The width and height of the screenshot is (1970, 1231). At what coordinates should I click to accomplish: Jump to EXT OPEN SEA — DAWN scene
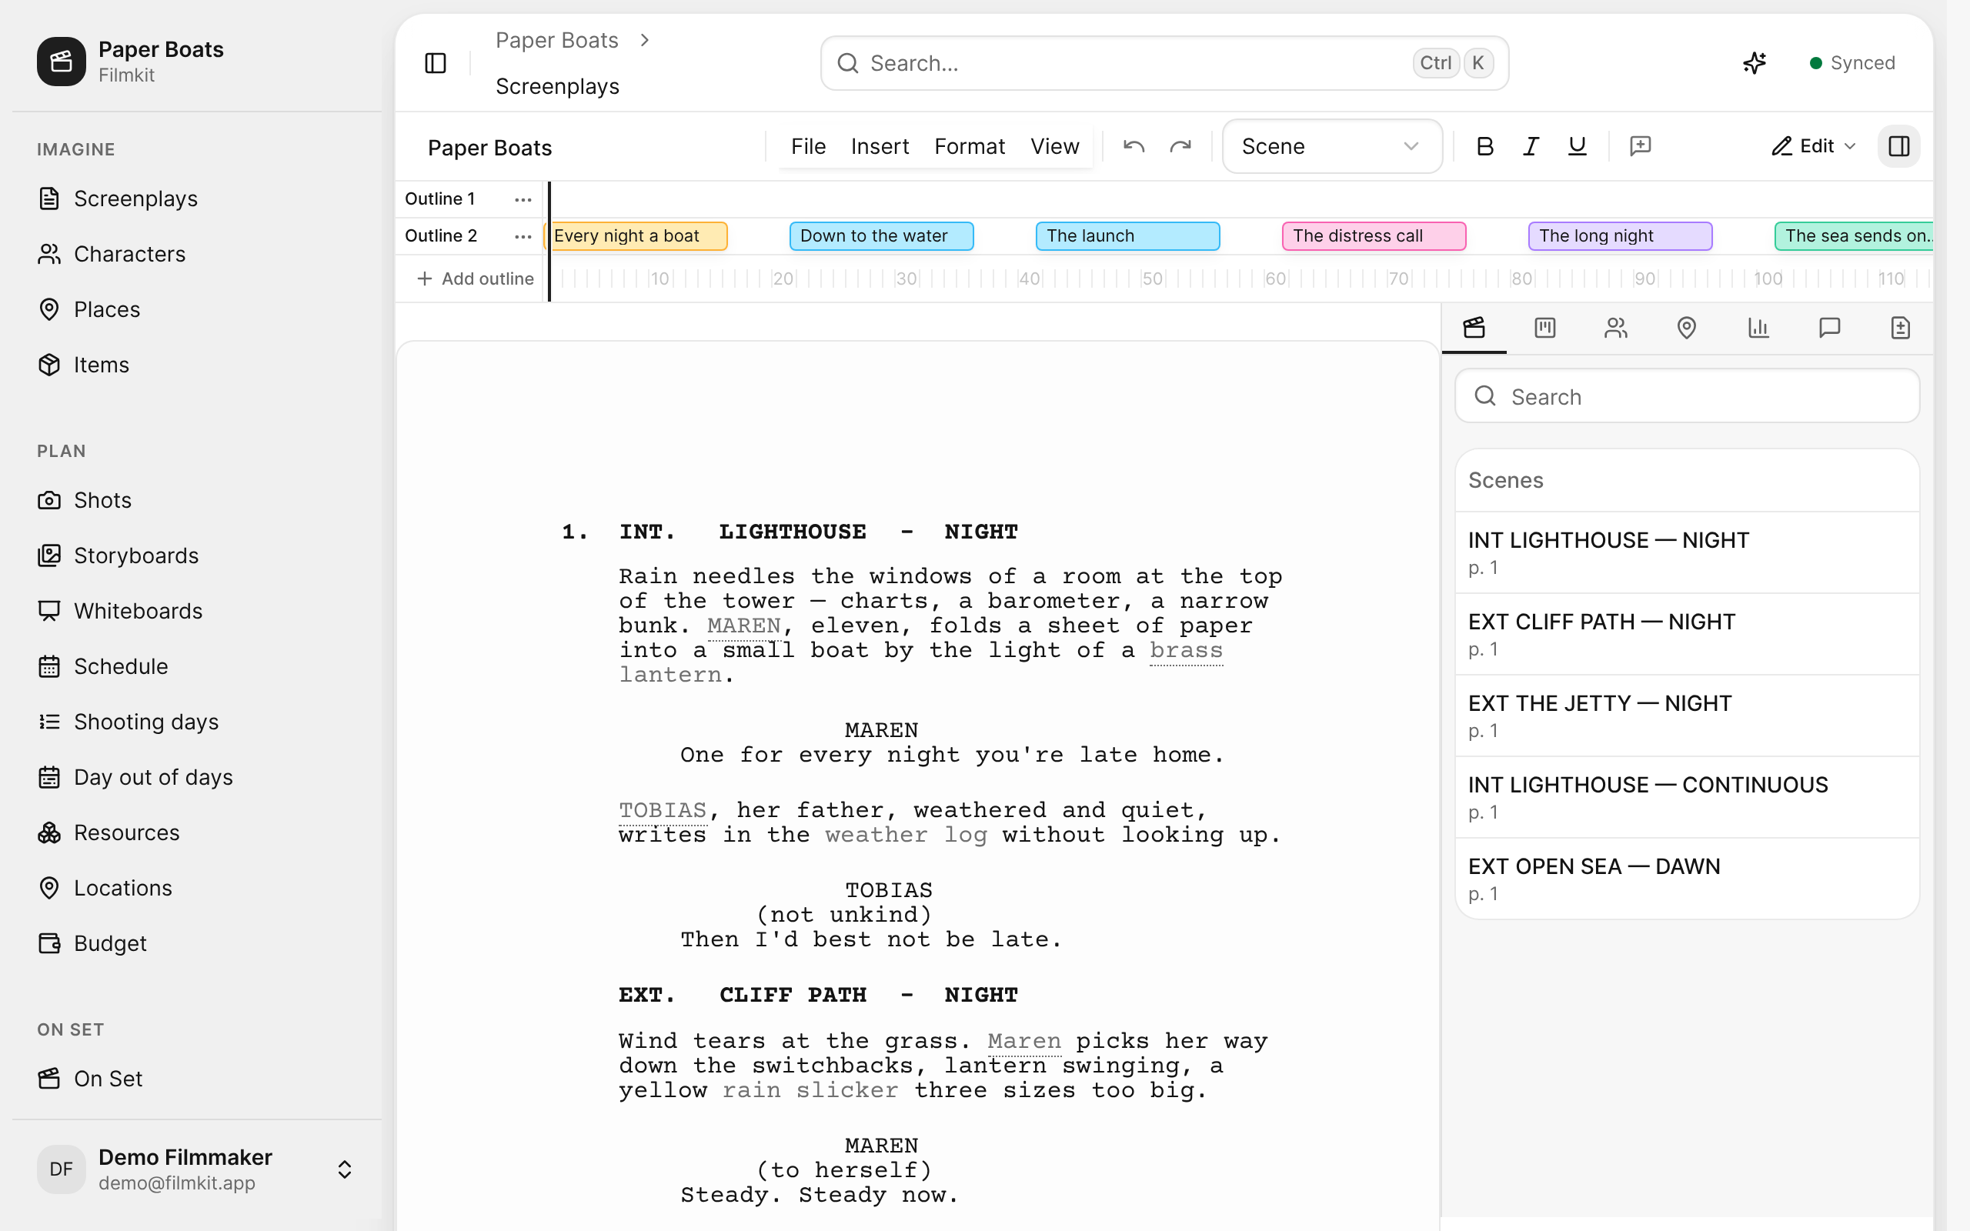tap(1687, 879)
